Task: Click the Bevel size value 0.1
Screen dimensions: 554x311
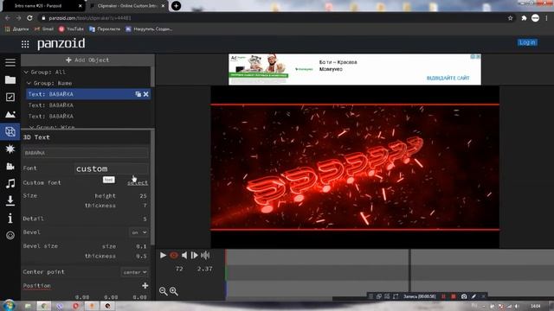Action: pos(141,246)
